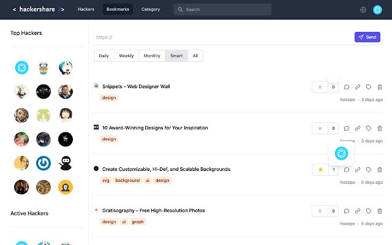
Task: Select the Daily filter tab
Action: click(104, 56)
